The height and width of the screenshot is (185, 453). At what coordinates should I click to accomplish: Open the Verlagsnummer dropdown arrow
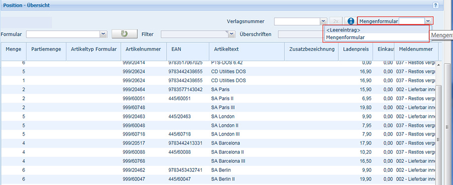pyautogui.click(x=323, y=22)
